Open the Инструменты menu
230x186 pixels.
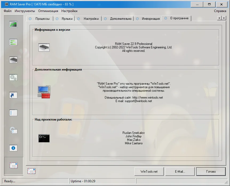coord(25,11)
